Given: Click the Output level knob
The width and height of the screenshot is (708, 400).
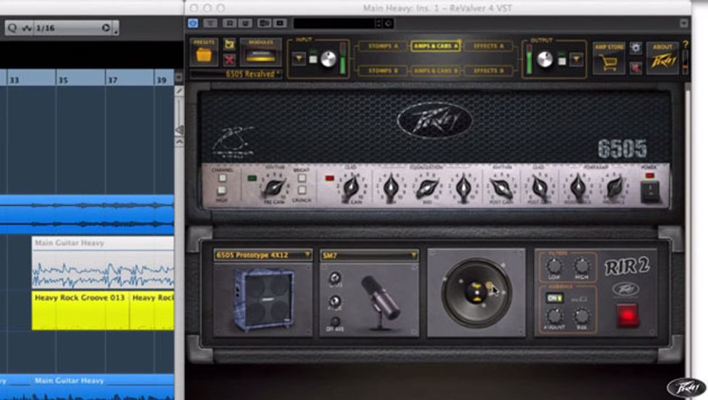Looking at the screenshot, I should (x=545, y=59).
